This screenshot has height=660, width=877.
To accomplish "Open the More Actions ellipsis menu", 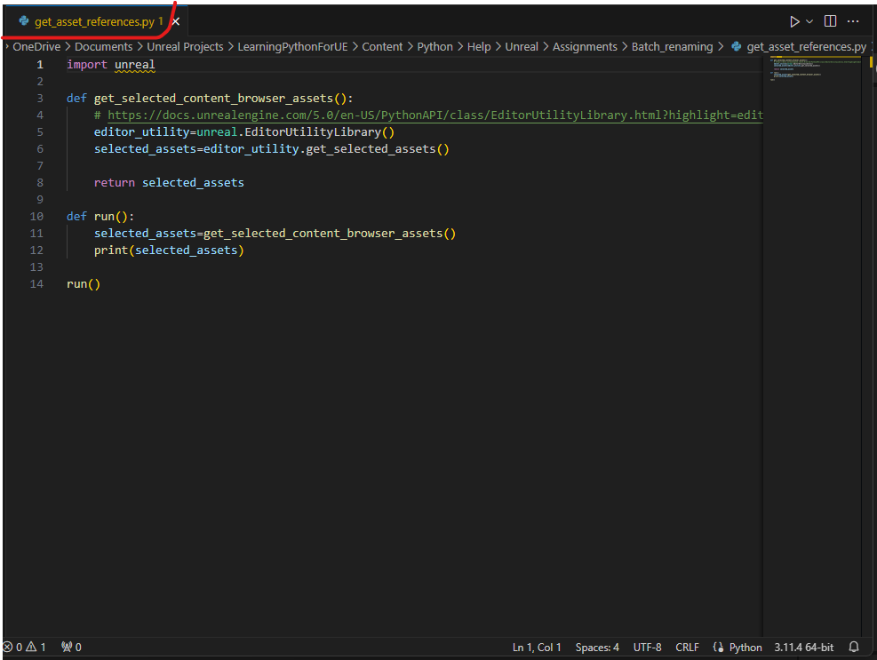I will (x=853, y=21).
